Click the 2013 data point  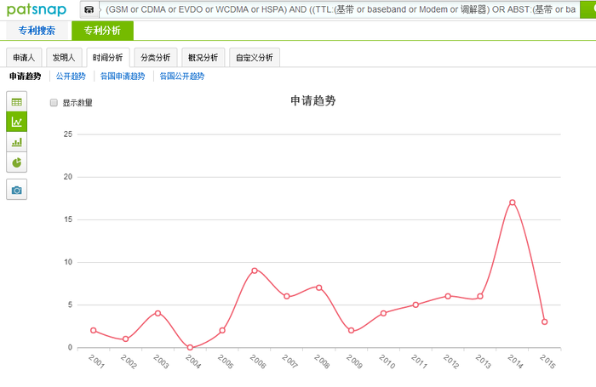pyautogui.click(x=480, y=296)
